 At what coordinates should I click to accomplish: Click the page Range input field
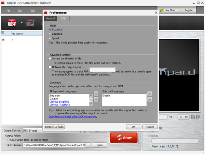pos(175,141)
